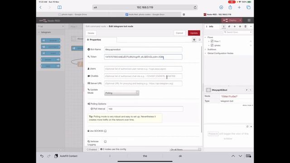The width and height of the screenshot is (290, 163).
Task: Click the Token input field
Action: tap(143, 57)
